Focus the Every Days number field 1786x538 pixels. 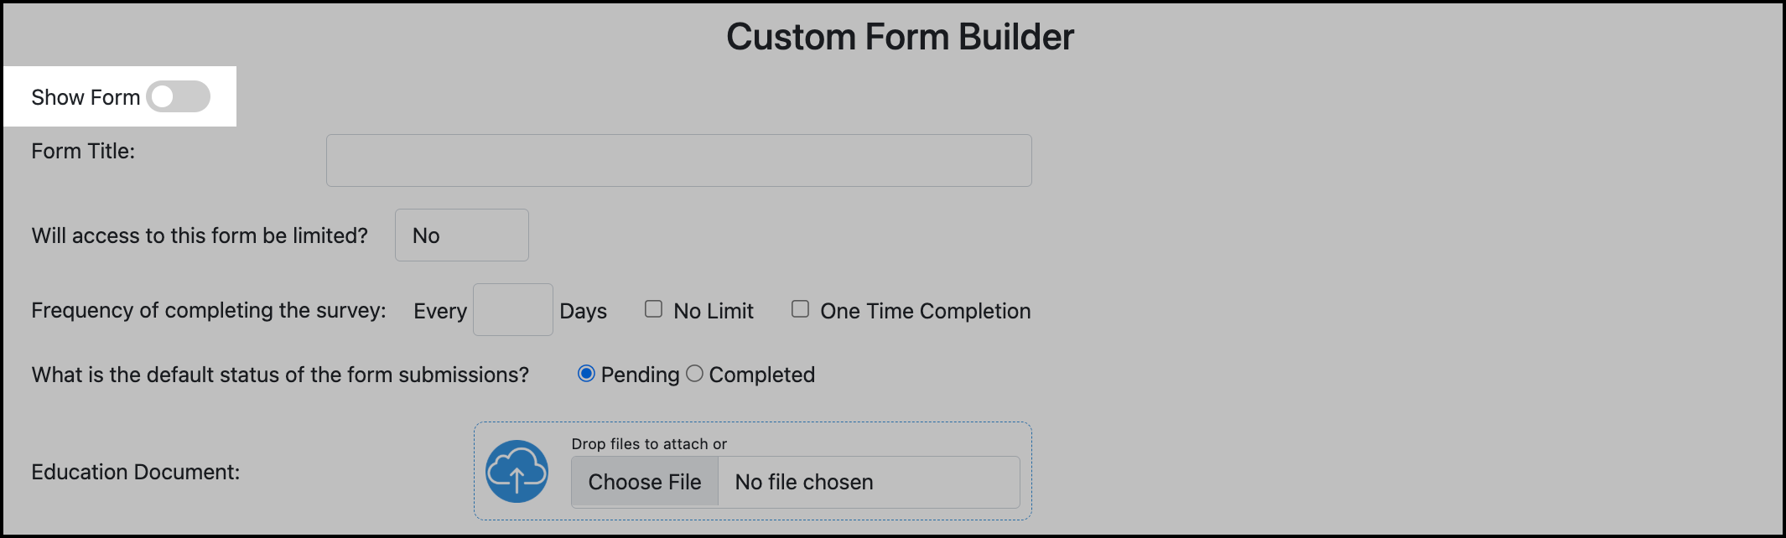click(512, 310)
